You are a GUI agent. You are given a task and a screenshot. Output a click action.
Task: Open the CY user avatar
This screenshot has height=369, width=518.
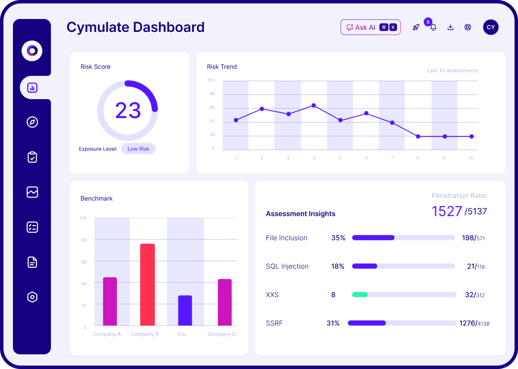pos(491,27)
